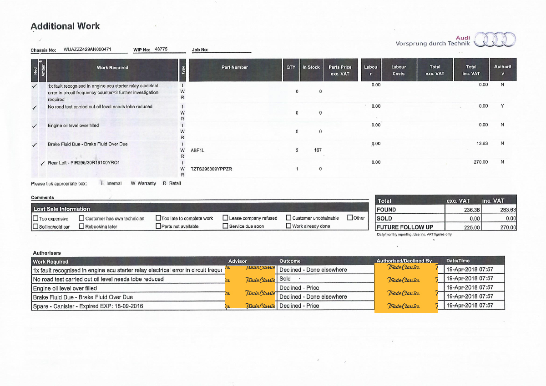
Task: Click part number TZTS296309YPPZR
Action: click(212, 169)
